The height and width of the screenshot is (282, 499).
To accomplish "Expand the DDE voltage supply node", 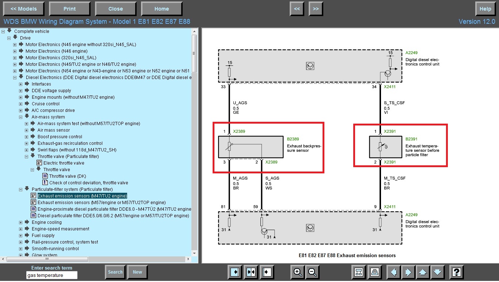I will pos(21,91).
